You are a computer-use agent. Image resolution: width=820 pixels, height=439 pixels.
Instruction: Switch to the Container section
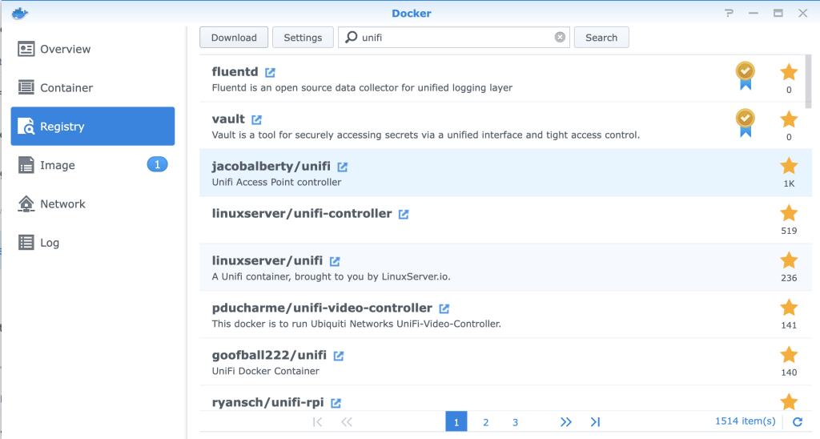(66, 88)
